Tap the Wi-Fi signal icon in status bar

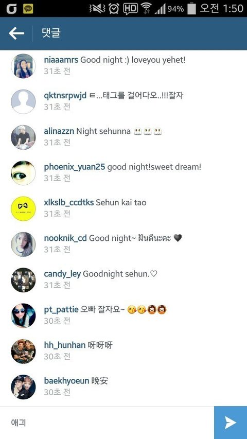click(x=146, y=8)
